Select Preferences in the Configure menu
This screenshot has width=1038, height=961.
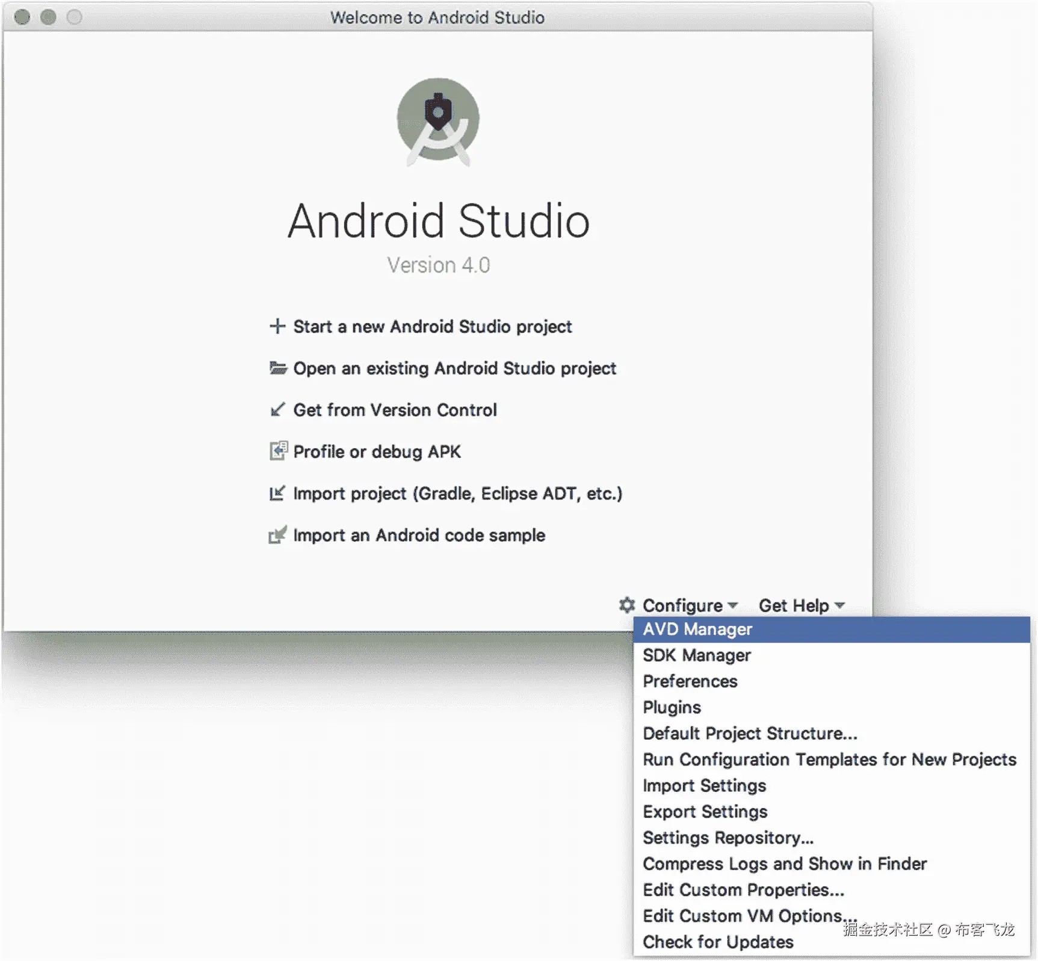point(832,681)
